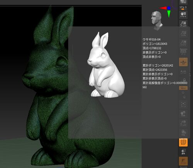Screen dimensions: 193x168
Task: Select the Rotate view navigation icon
Action: pyautogui.click(x=183, y=133)
